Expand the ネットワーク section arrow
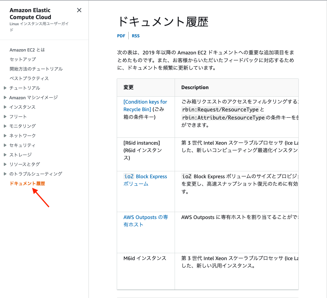Screen dimensions: 327x298 click(x=5, y=136)
